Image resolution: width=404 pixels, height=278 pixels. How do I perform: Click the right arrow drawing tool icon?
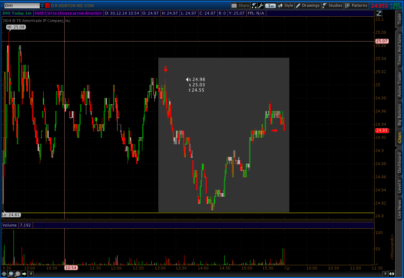(x=24, y=274)
